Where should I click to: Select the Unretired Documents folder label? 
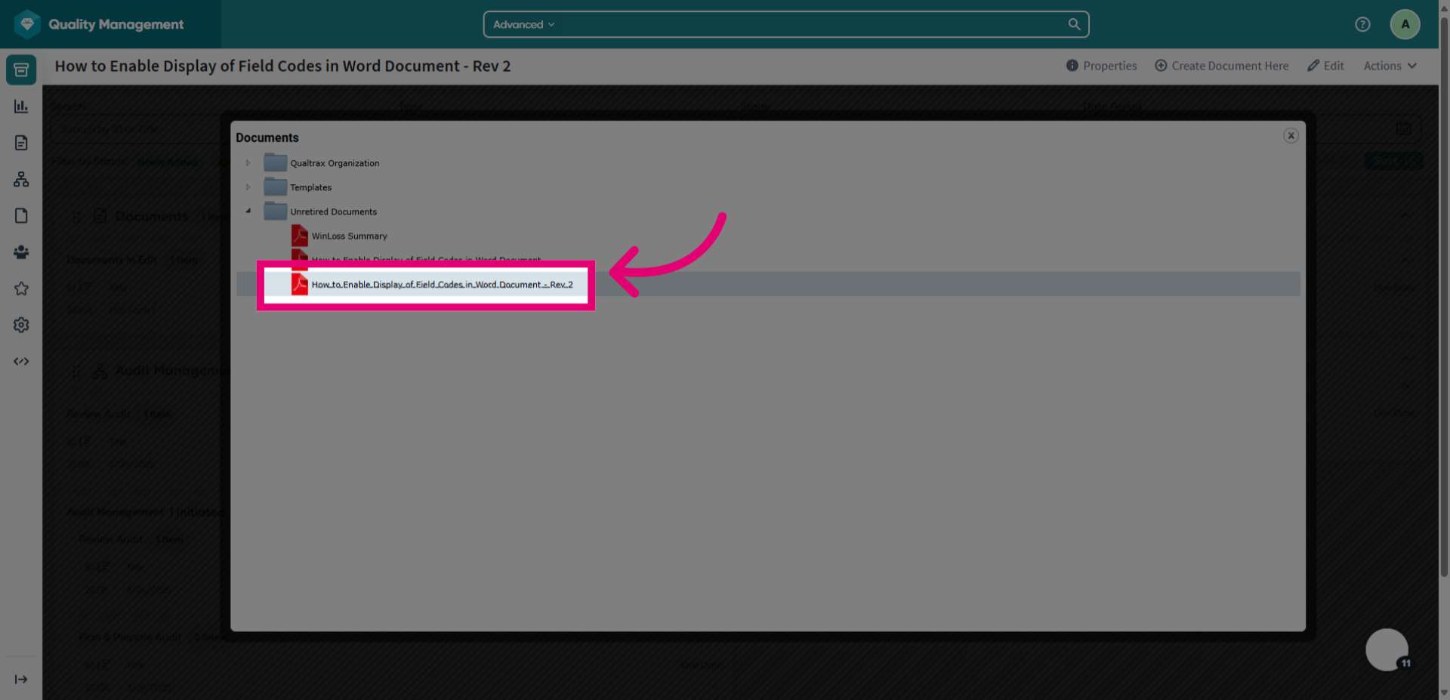tap(333, 211)
